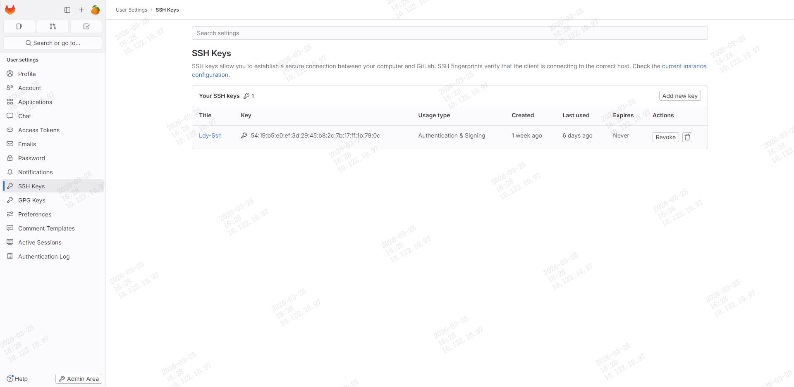794x387 pixels.
Task: Click the Access Tokens icon
Action: click(x=10, y=130)
